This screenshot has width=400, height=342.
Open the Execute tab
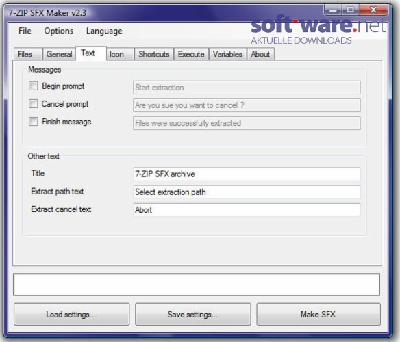pos(191,54)
